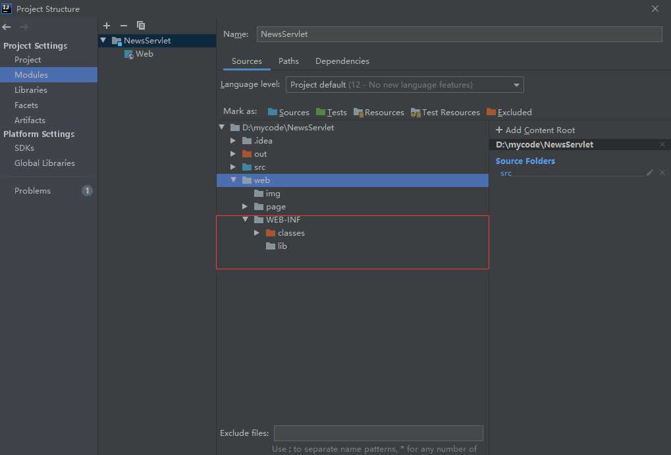
Task: Click the blue src folder icon
Action: 247,167
